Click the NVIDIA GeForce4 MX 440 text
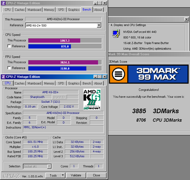 coord(140,32)
